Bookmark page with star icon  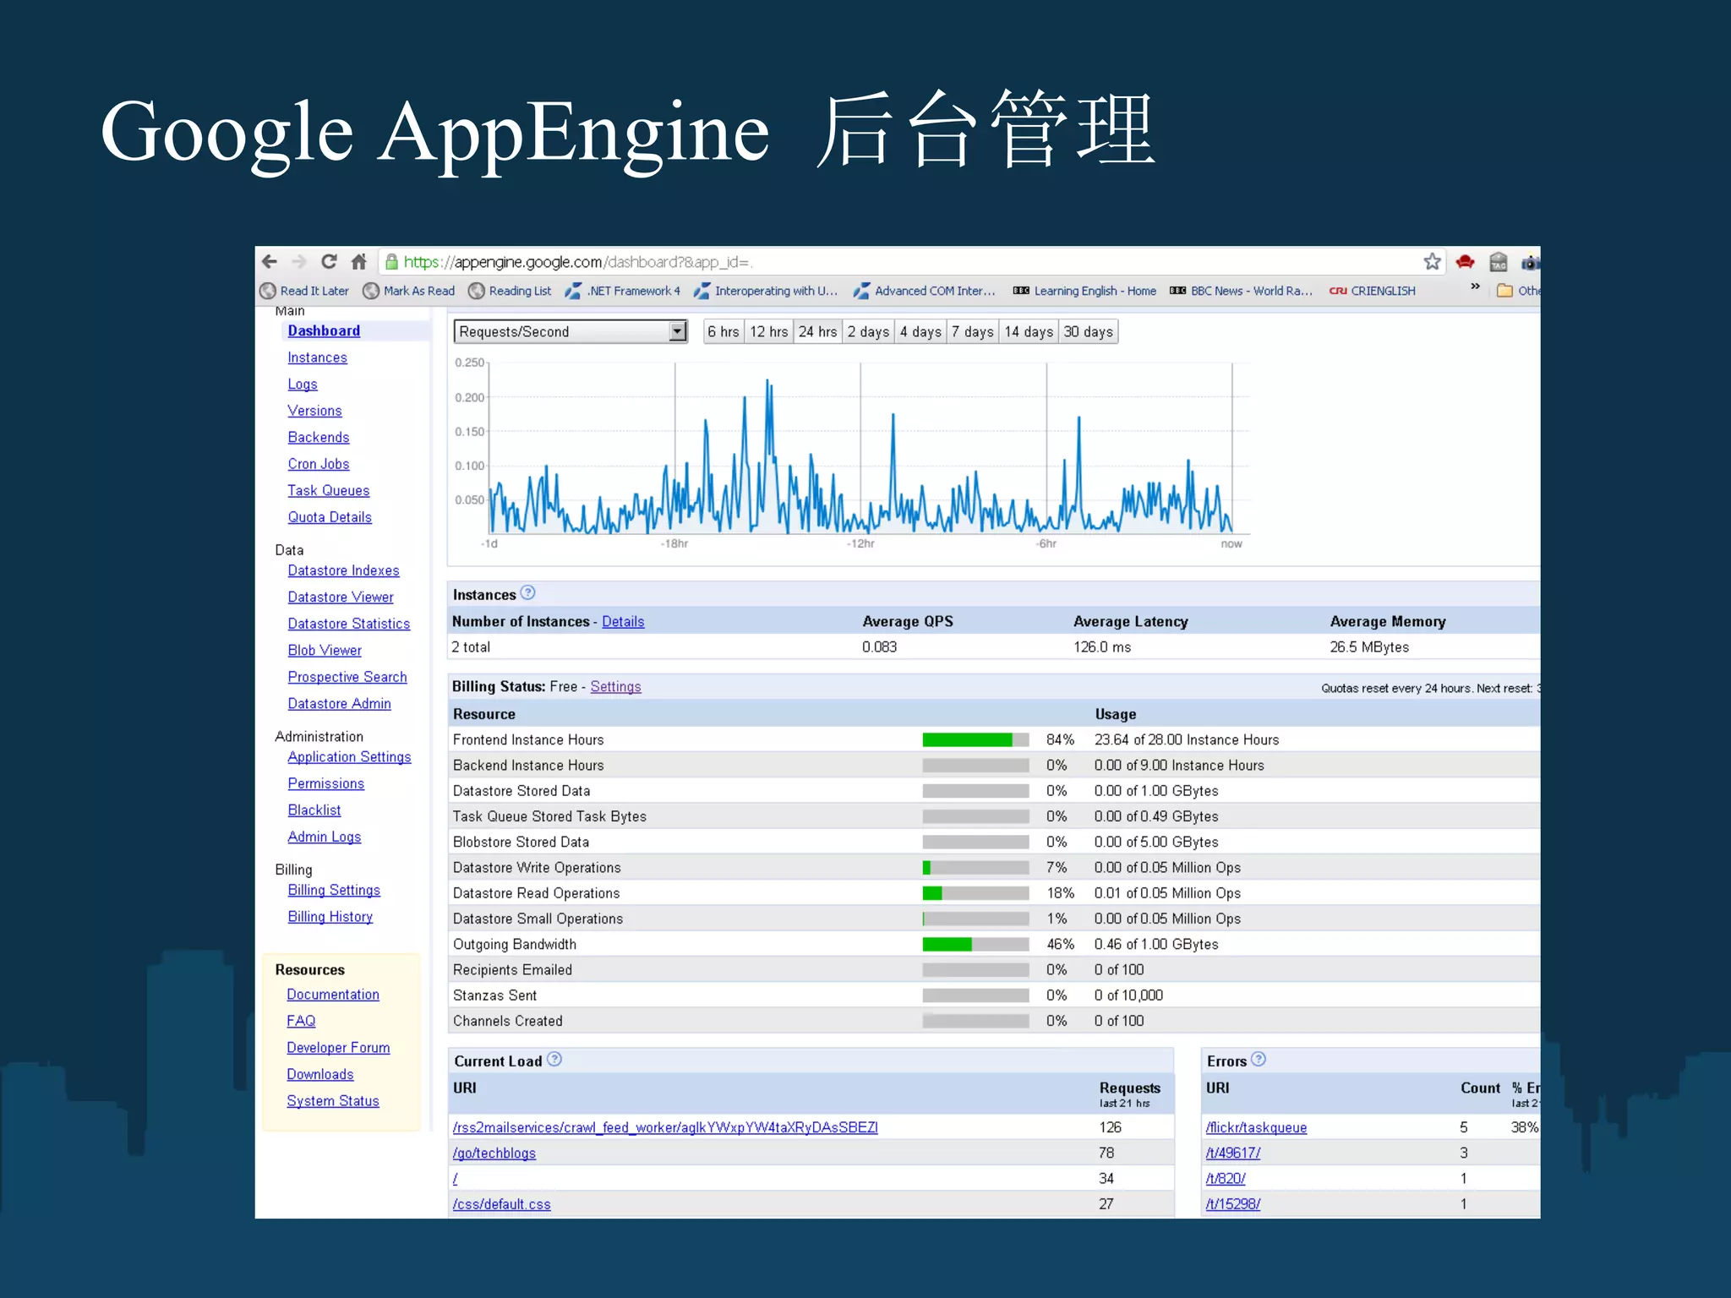click(x=1432, y=262)
